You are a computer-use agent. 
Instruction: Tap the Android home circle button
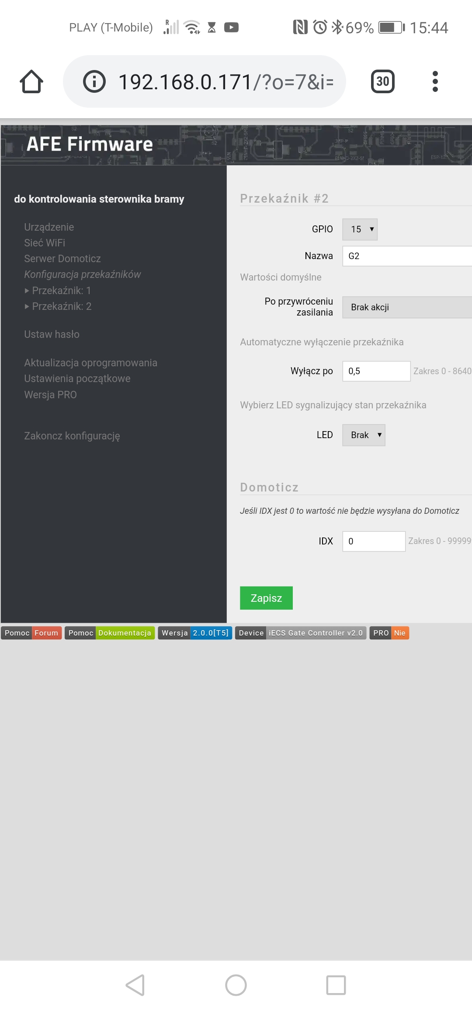click(x=236, y=985)
